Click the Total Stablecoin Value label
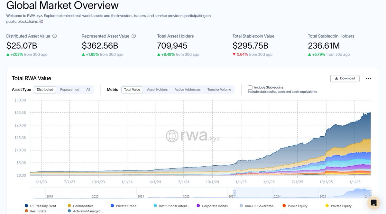 [x=253, y=36]
